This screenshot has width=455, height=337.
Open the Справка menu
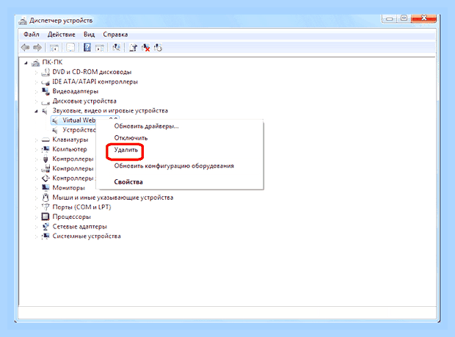[x=115, y=35]
